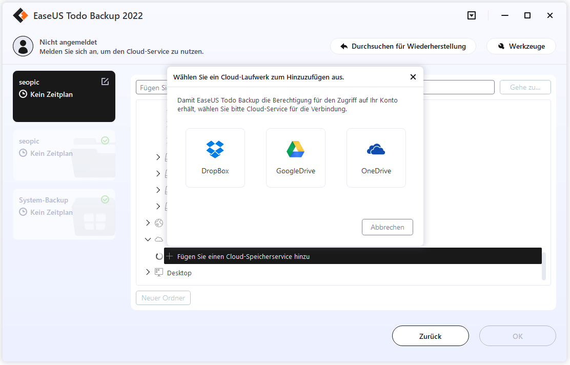Click the 'Nicht angemeldet' text
The image size is (570, 365).
[68, 42]
